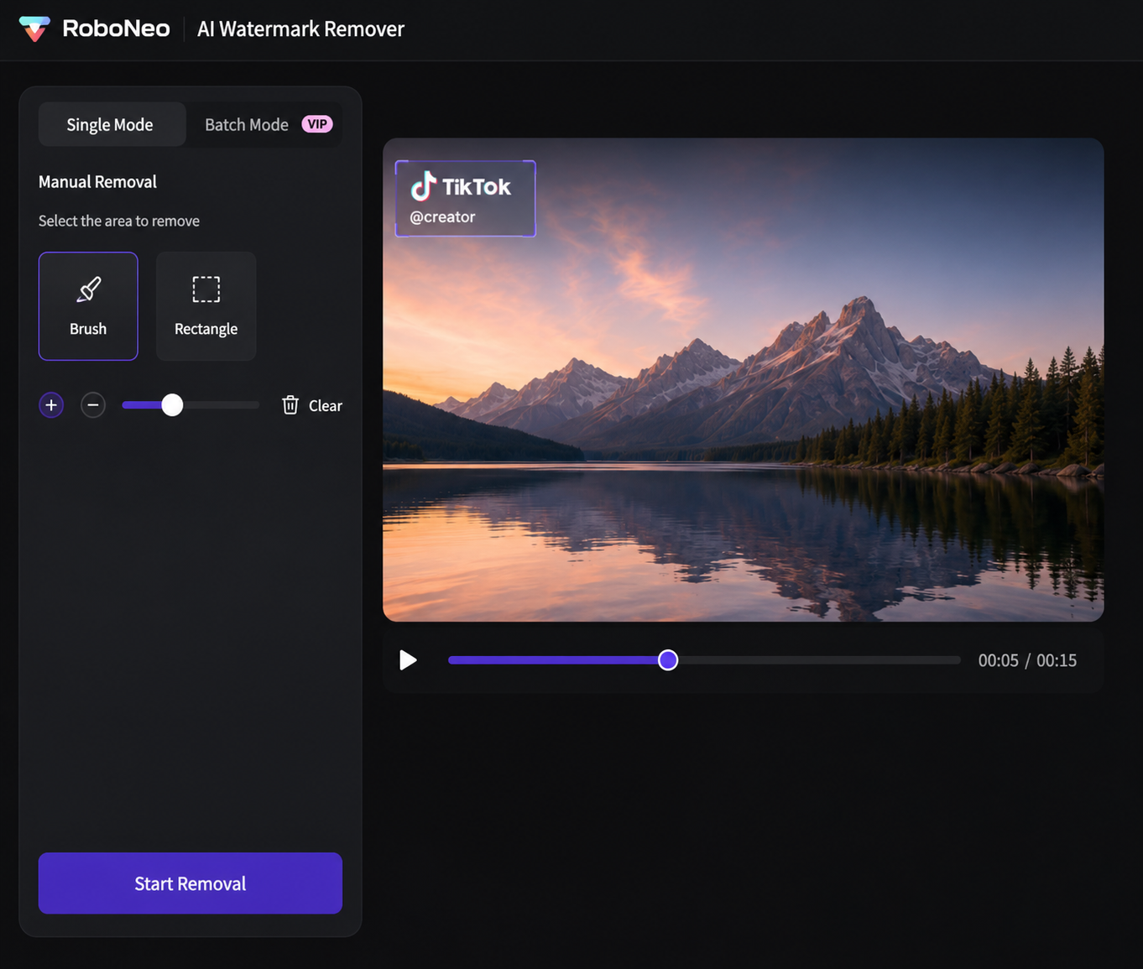Click the brush size slider track
The height and width of the screenshot is (969, 1143).
pos(190,405)
